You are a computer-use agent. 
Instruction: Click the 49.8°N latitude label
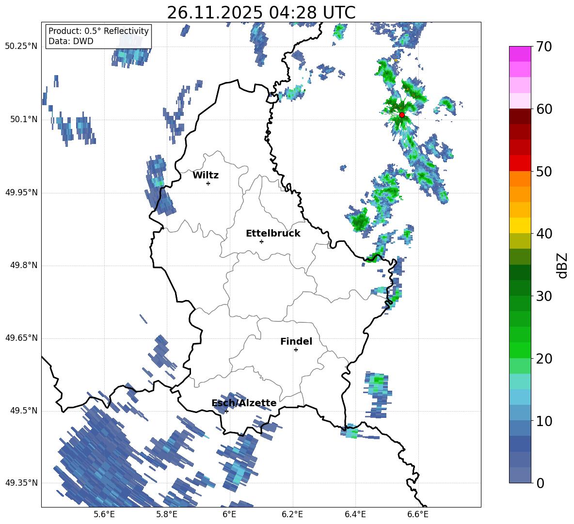24,265
